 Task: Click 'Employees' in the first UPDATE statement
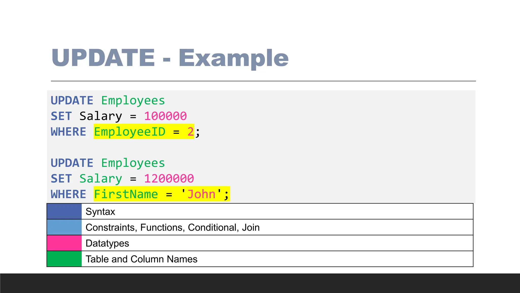[133, 101]
